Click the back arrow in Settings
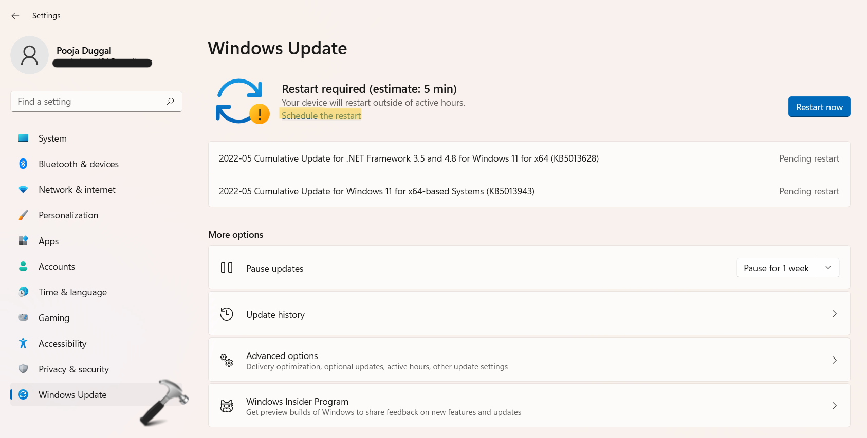 (x=15, y=16)
